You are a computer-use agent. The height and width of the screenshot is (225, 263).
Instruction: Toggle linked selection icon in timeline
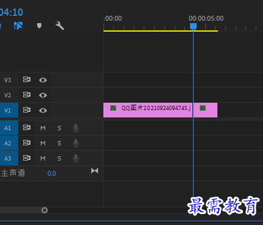pyautogui.click(x=18, y=26)
